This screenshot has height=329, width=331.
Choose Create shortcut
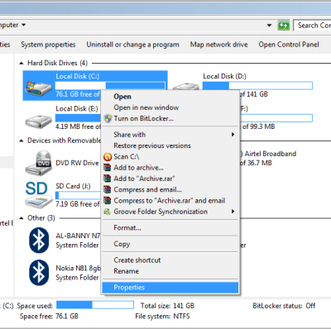170,260
